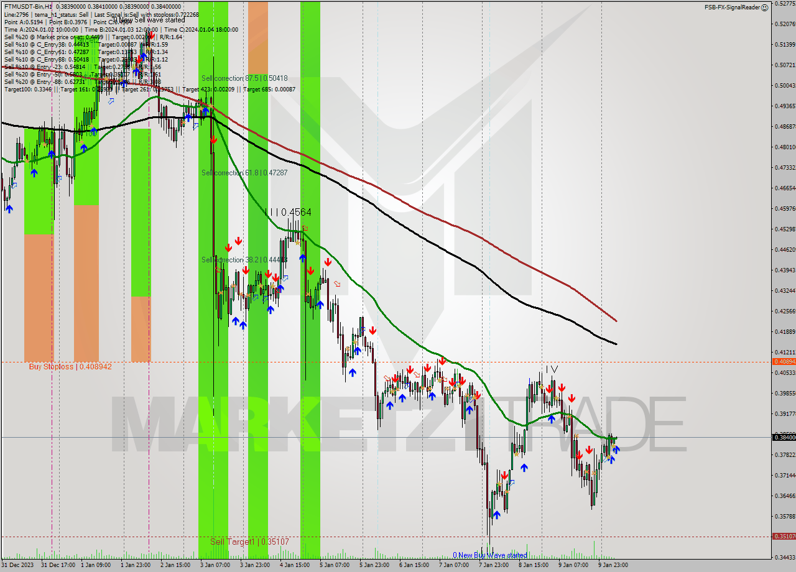Select the FSB-FX-SignalReader expert label
The height and width of the screenshot is (572, 796).
pos(732,7)
